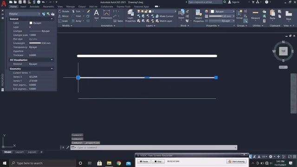
Task: Expand the Layers panel dropdown
Action: [150, 26]
